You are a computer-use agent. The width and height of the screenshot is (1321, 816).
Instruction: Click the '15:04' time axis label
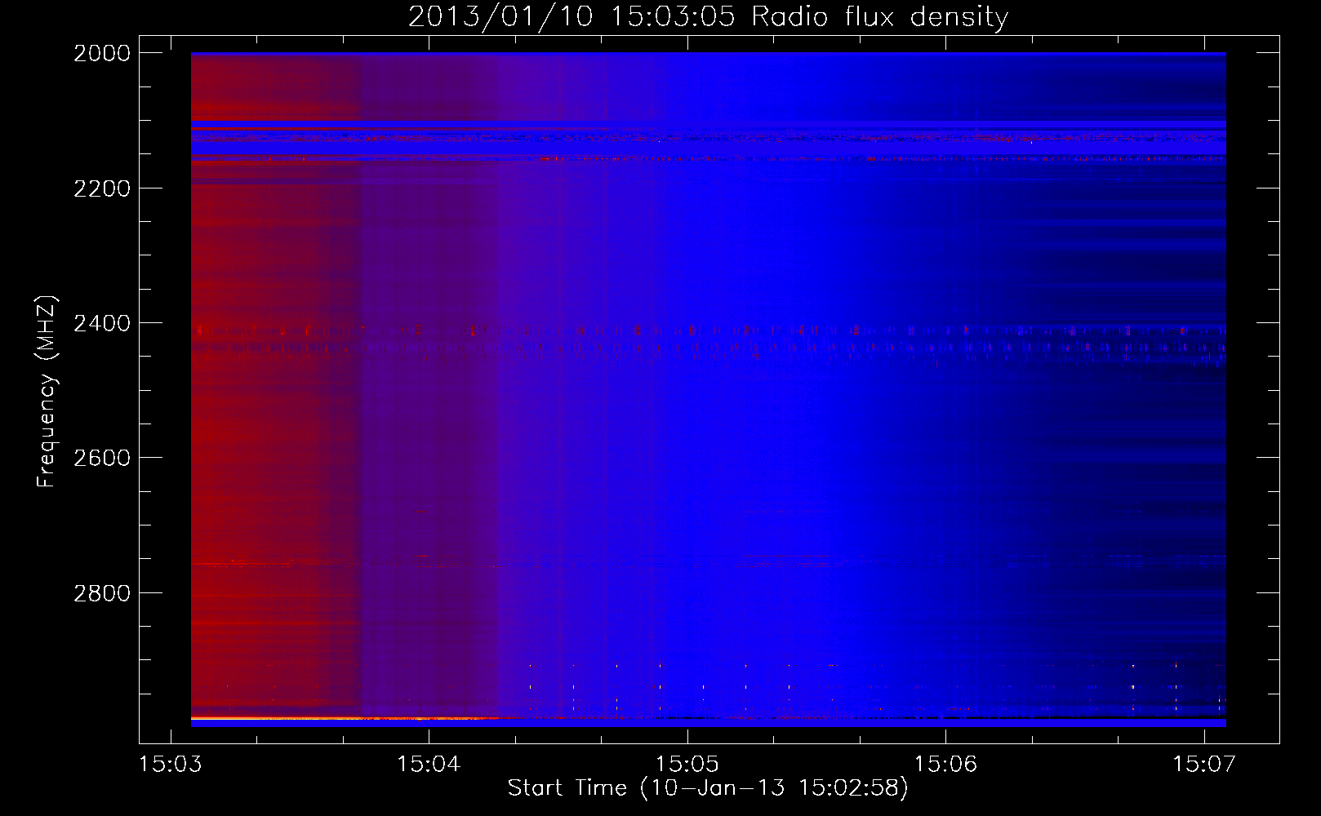[x=429, y=765]
